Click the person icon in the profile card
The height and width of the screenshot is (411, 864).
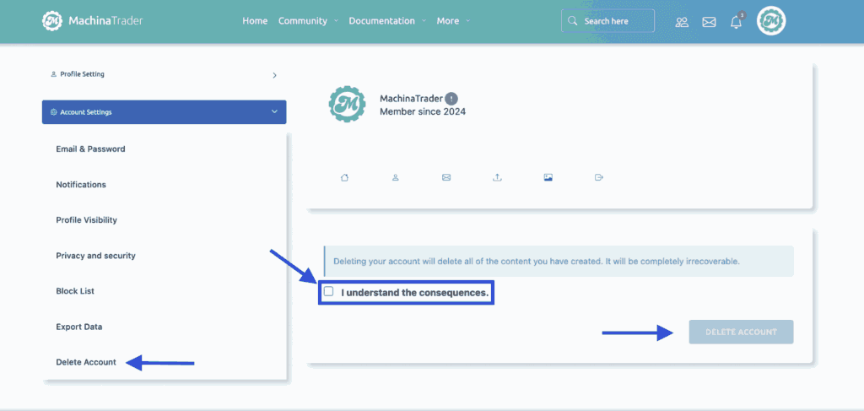[396, 177]
